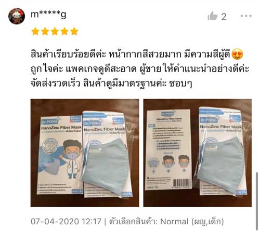Click the review line starting ถูกใจค่ะ
Screen dimensions: 260x231
tap(140, 69)
